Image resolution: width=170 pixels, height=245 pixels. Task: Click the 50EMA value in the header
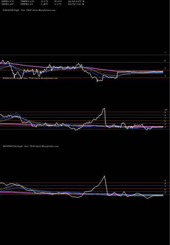7,4
